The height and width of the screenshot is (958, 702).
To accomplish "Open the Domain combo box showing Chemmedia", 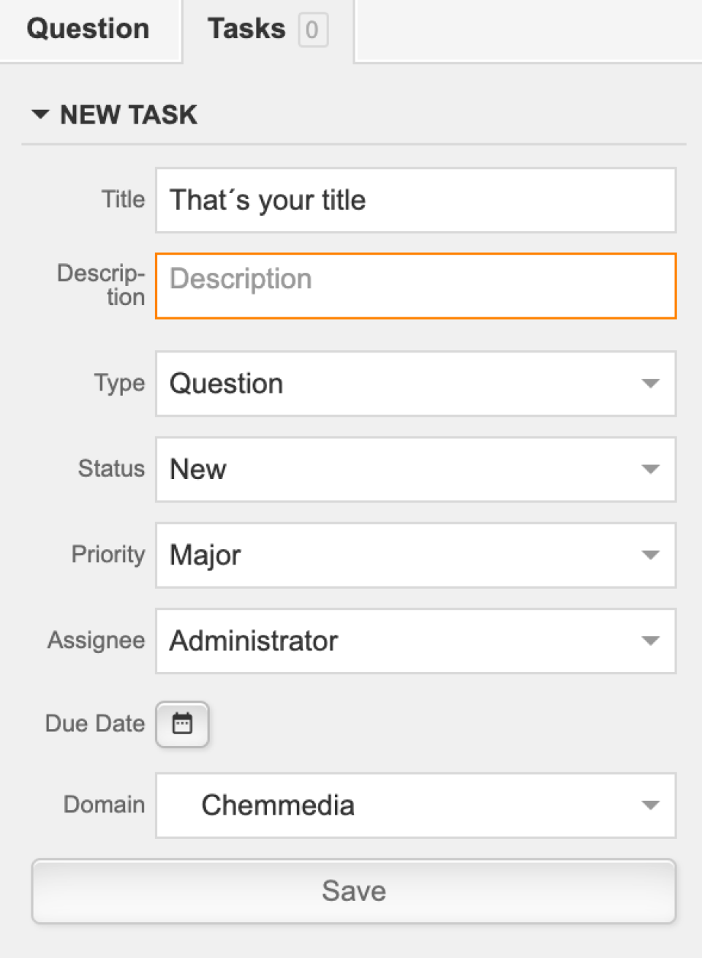I will (x=415, y=805).
